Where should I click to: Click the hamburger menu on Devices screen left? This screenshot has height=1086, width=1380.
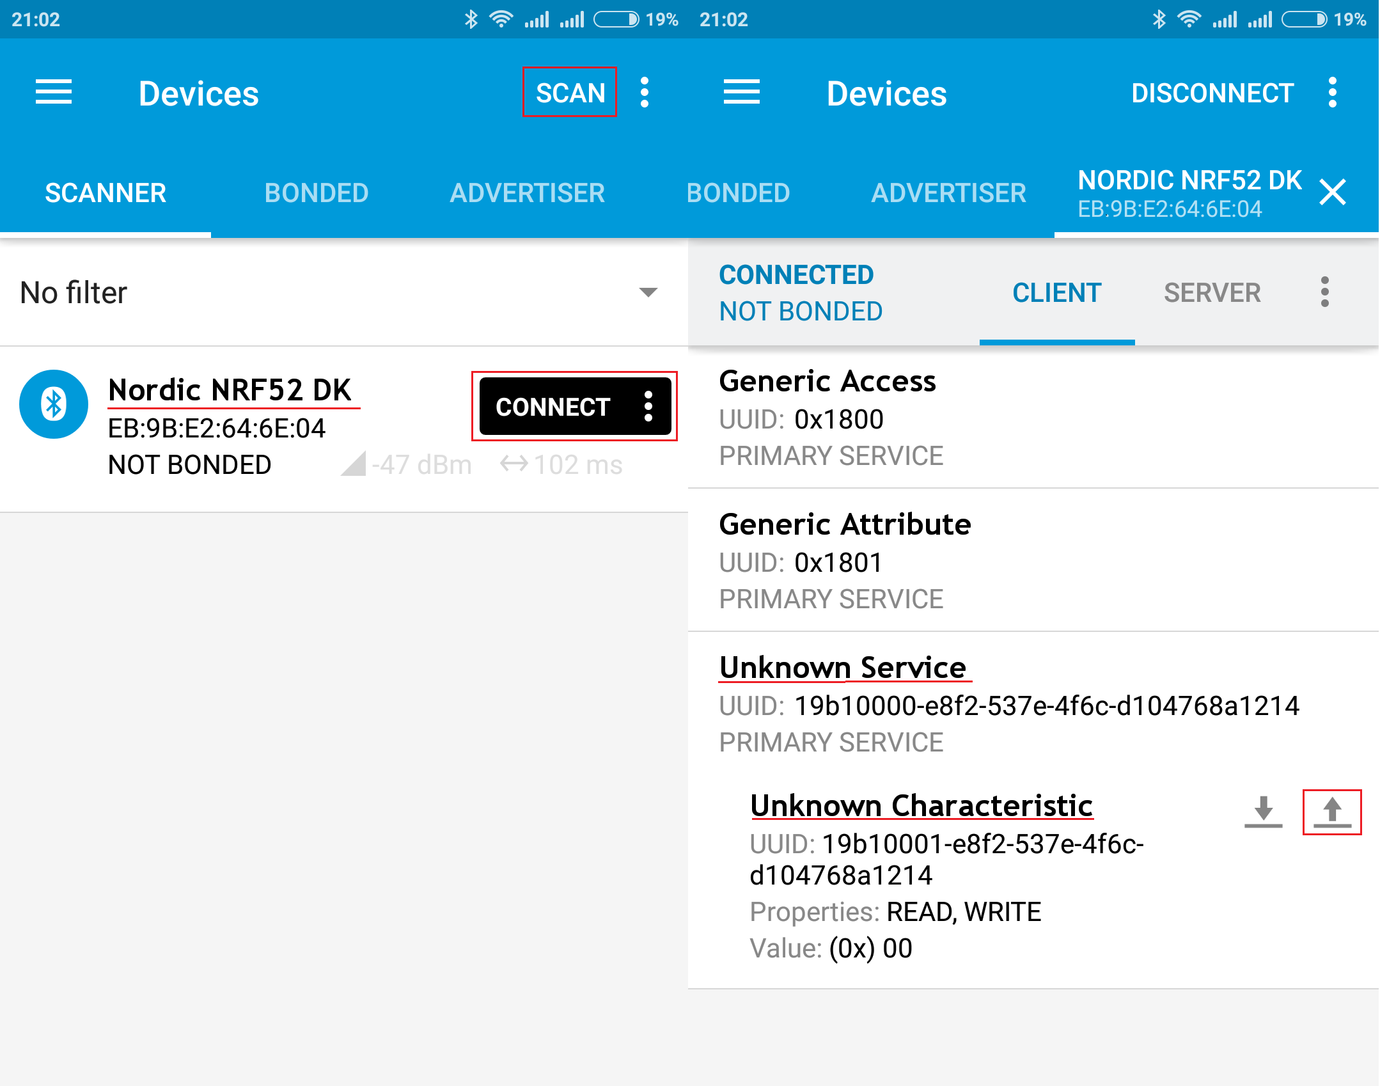[x=52, y=94]
